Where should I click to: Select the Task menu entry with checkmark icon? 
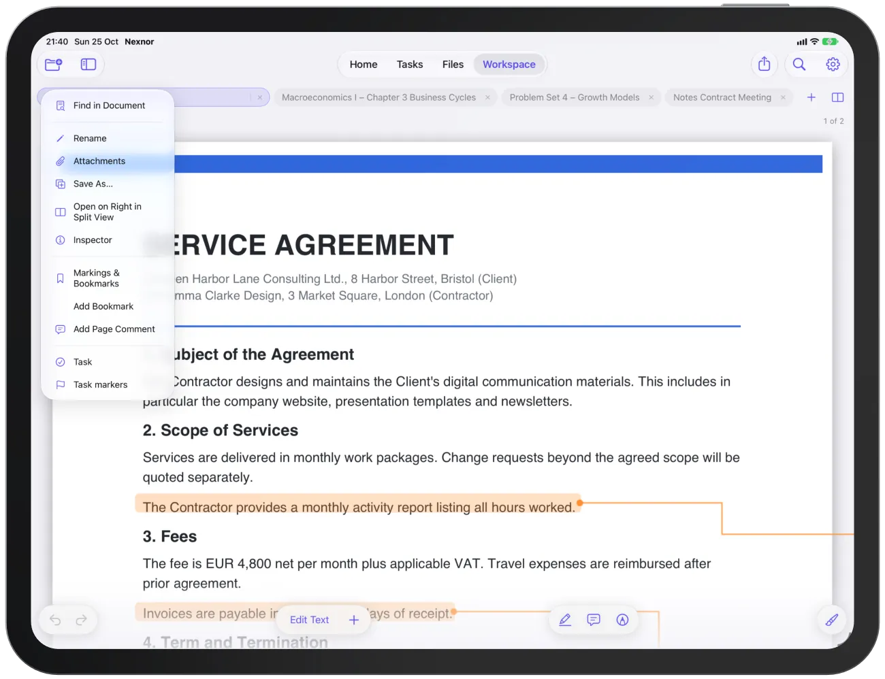pyautogui.click(x=108, y=362)
